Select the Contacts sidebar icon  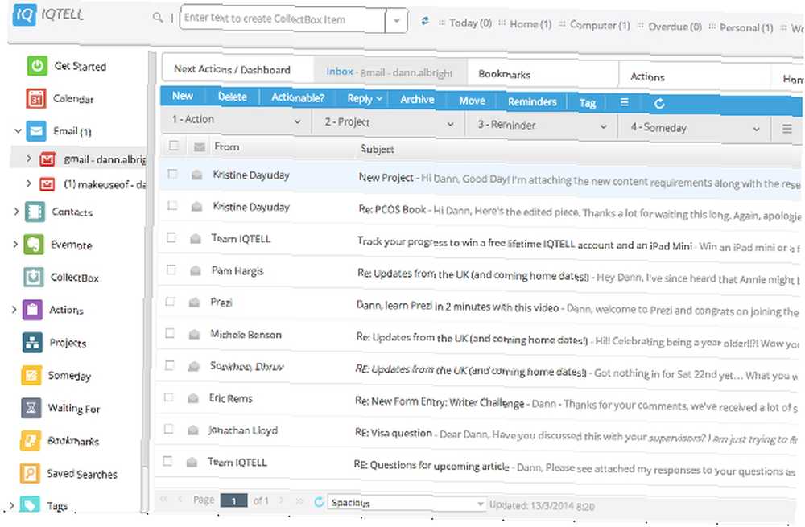[35, 212]
